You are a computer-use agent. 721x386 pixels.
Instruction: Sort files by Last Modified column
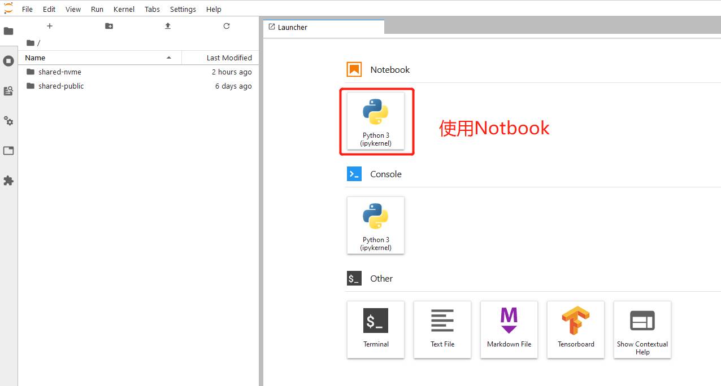coord(220,58)
